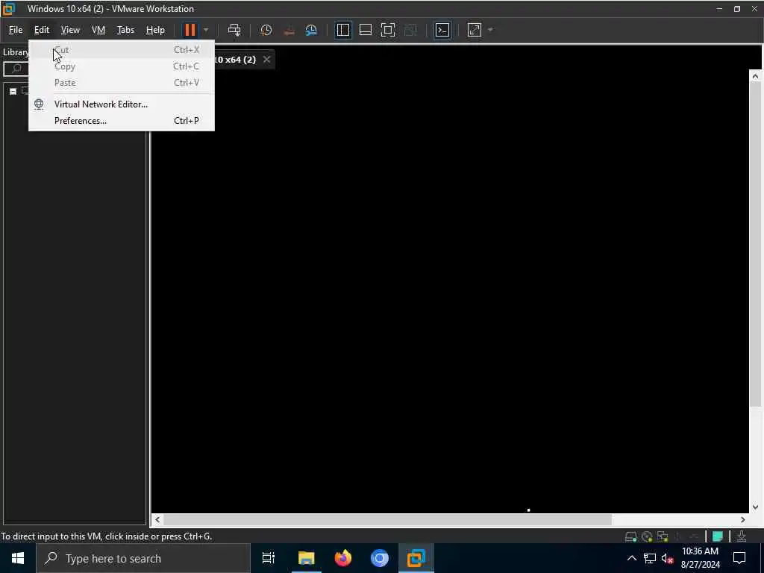Click the taskbar search box
Screen dimensions: 764x573
click(143, 558)
